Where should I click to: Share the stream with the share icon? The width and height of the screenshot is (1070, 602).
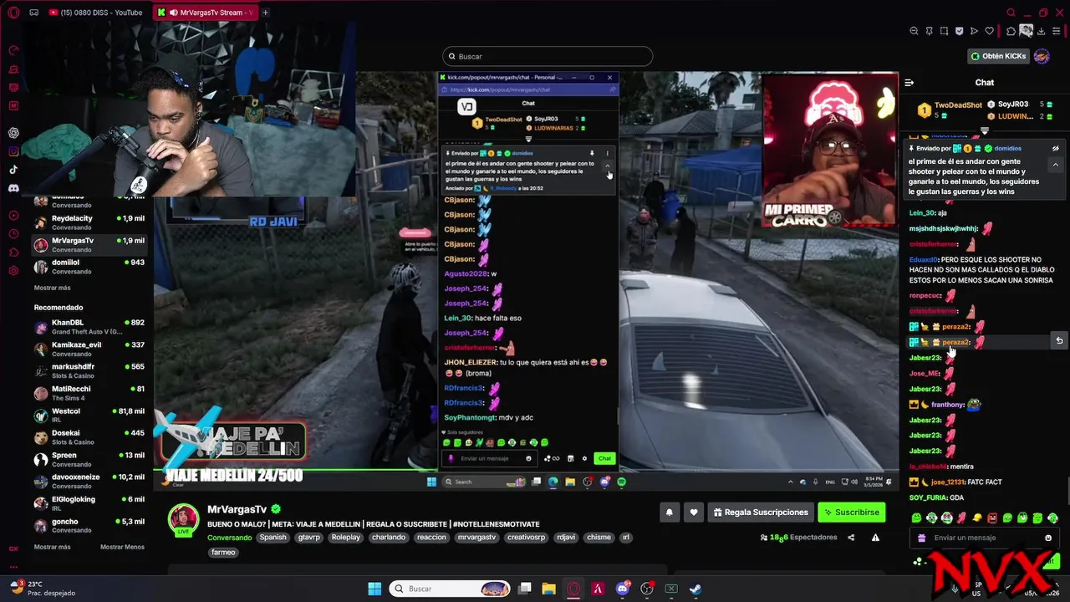(x=851, y=538)
